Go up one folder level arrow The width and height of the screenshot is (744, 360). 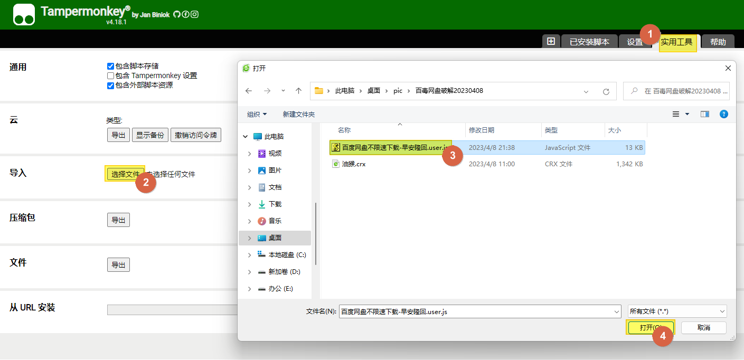click(x=298, y=91)
